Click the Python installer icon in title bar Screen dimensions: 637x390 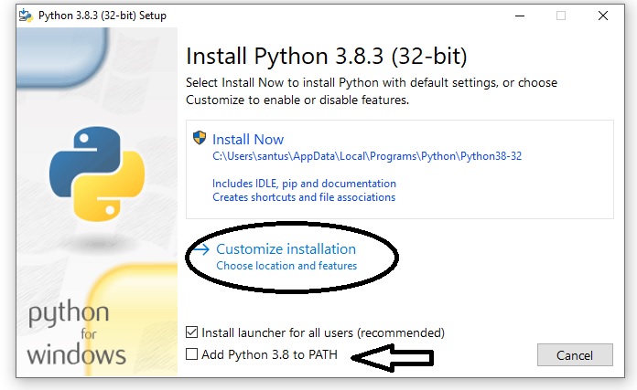(x=26, y=16)
